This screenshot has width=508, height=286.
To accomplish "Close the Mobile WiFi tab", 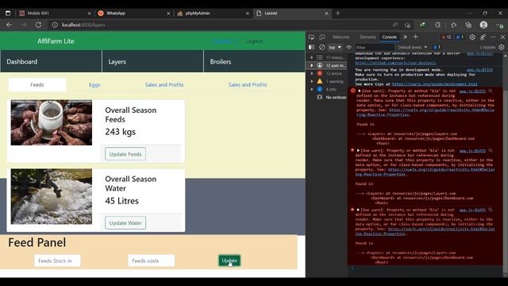I will (x=90, y=14).
